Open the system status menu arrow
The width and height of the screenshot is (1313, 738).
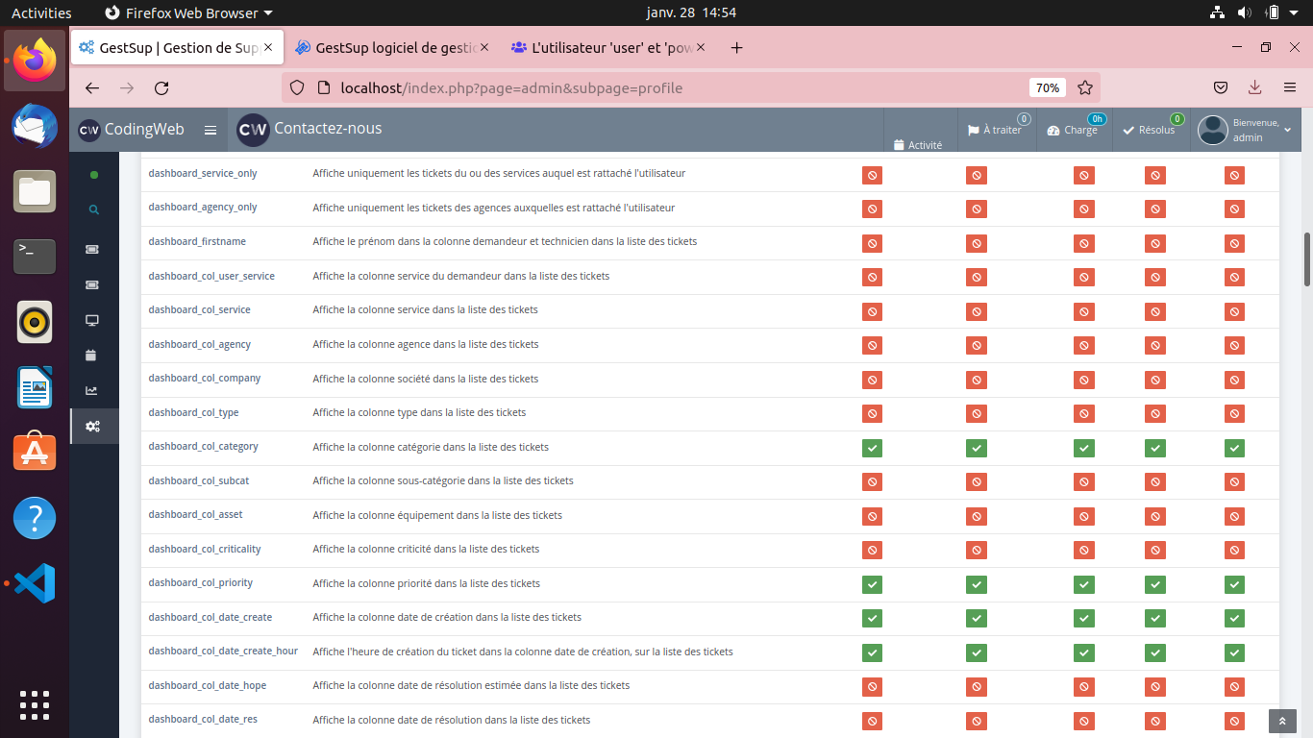pyautogui.click(x=1296, y=12)
